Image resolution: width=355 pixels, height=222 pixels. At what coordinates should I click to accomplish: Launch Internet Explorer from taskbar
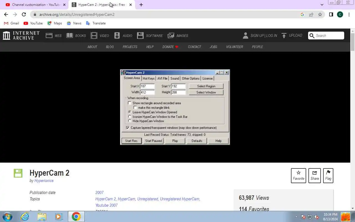click(x=25, y=216)
